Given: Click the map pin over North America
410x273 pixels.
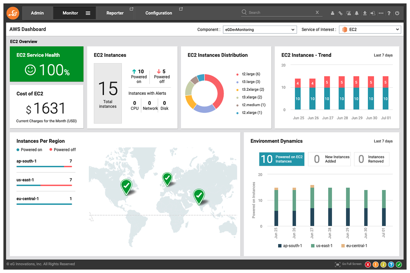Looking at the screenshot, I should click(x=126, y=187).
